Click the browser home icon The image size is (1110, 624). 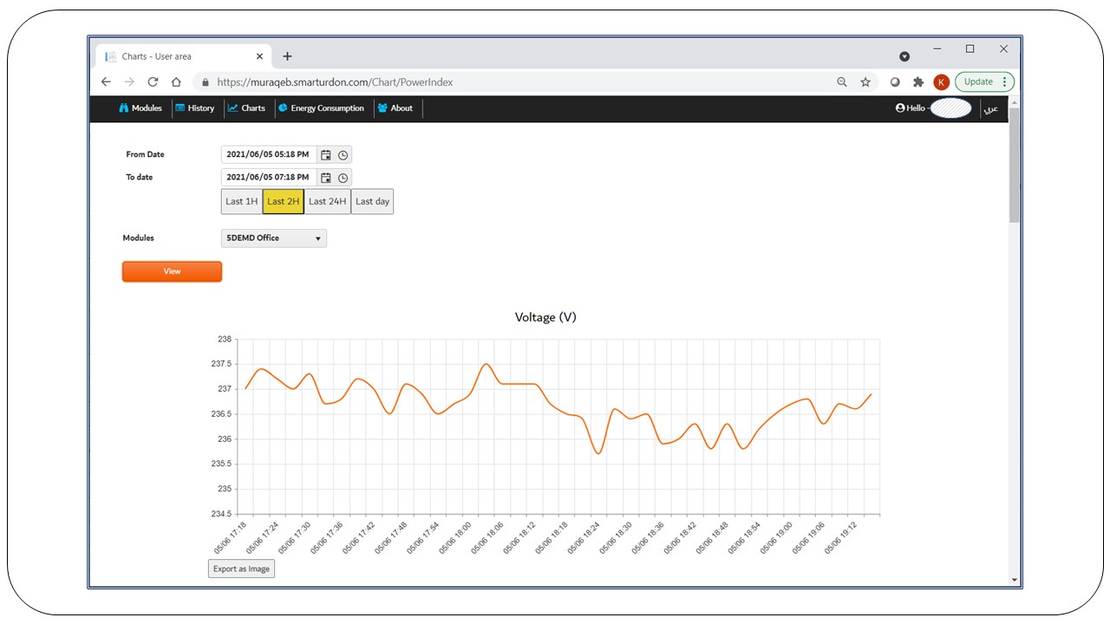(x=176, y=82)
